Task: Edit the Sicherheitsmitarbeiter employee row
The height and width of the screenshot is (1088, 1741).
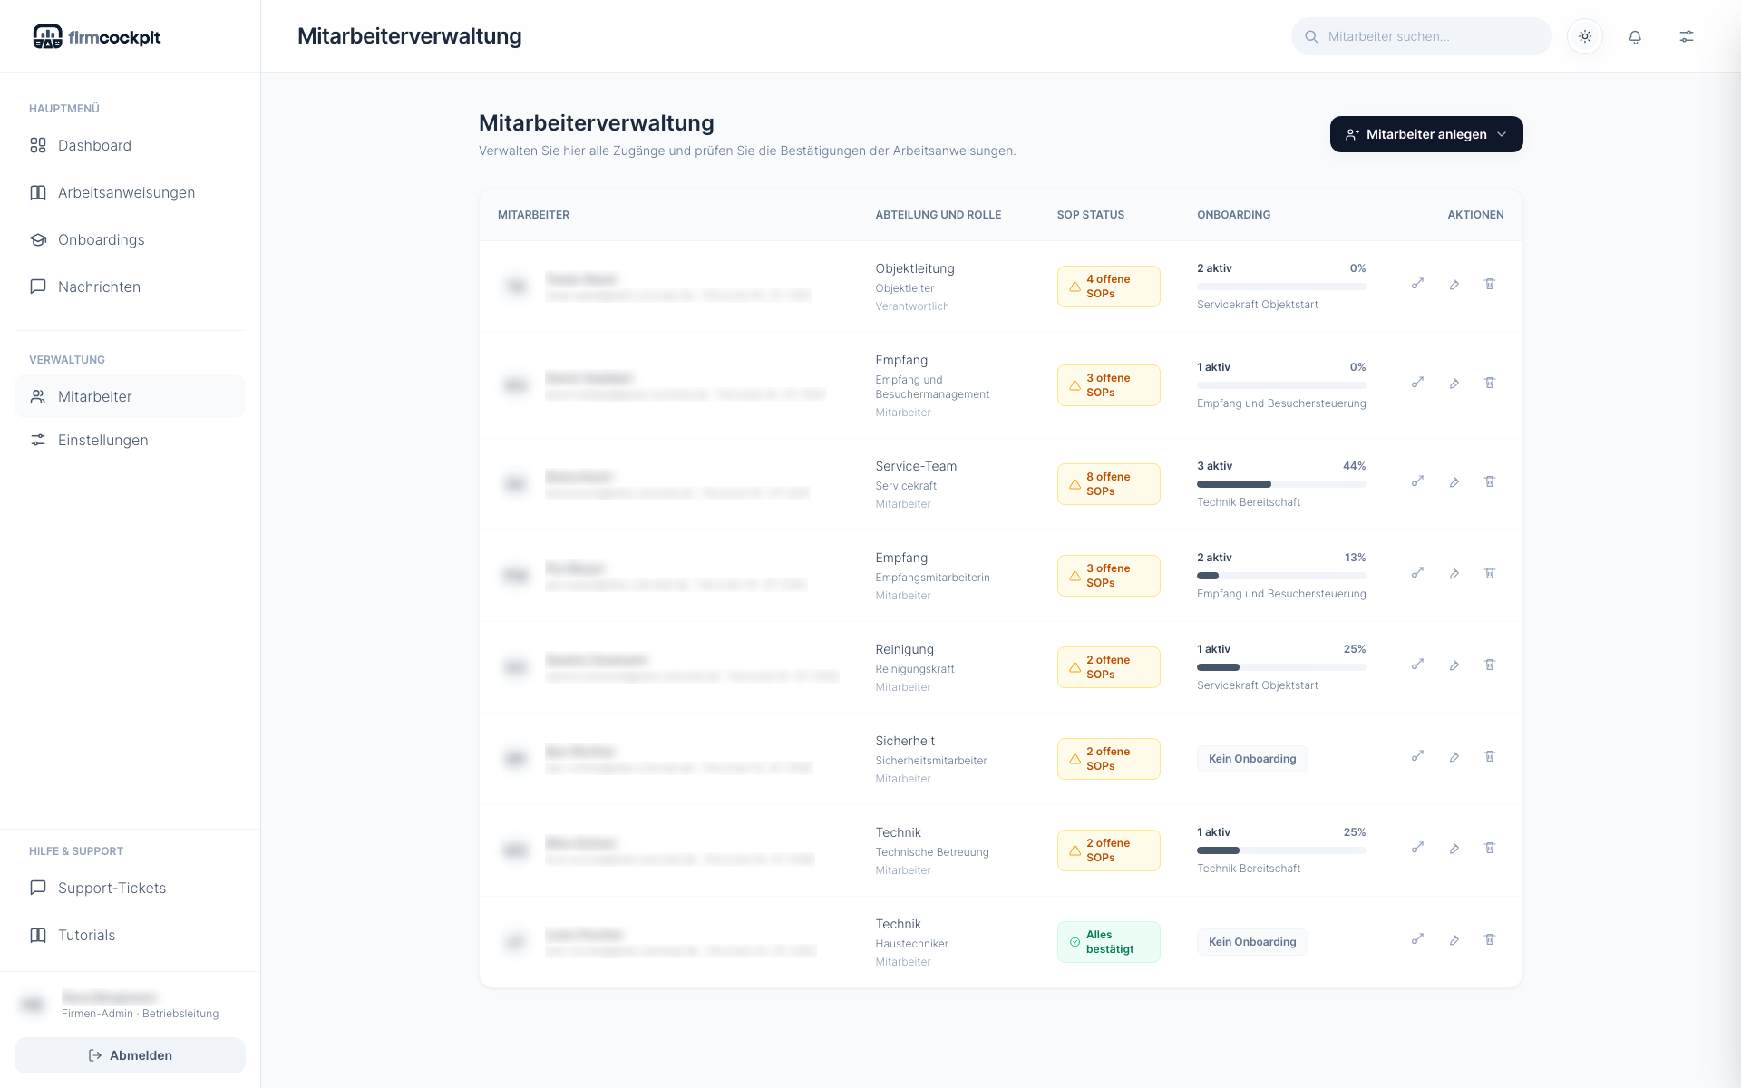Action: point(1454,757)
